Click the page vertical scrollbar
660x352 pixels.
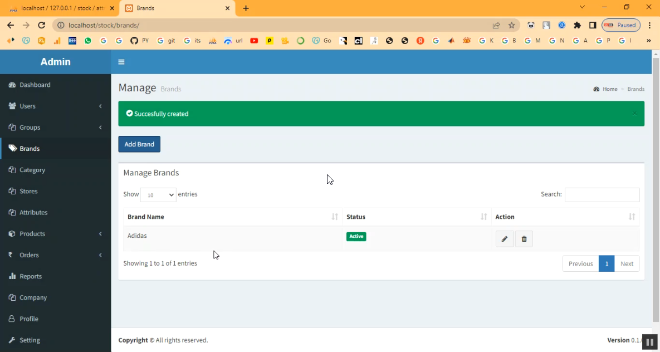656,189
